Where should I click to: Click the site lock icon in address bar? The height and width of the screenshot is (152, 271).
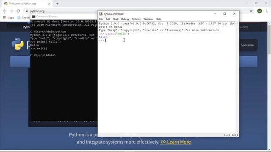click(x=26, y=11)
